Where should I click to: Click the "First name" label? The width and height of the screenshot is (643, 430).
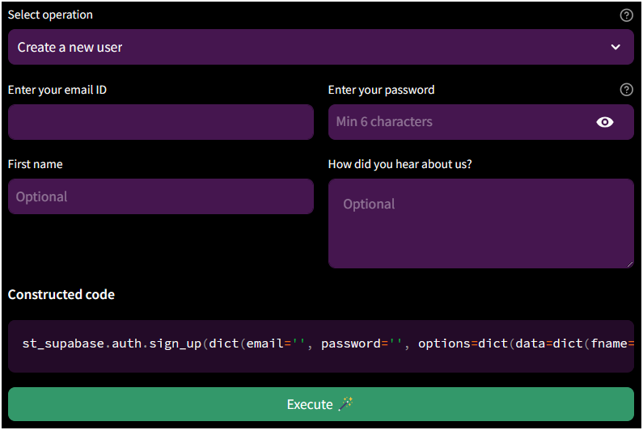[35, 164]
